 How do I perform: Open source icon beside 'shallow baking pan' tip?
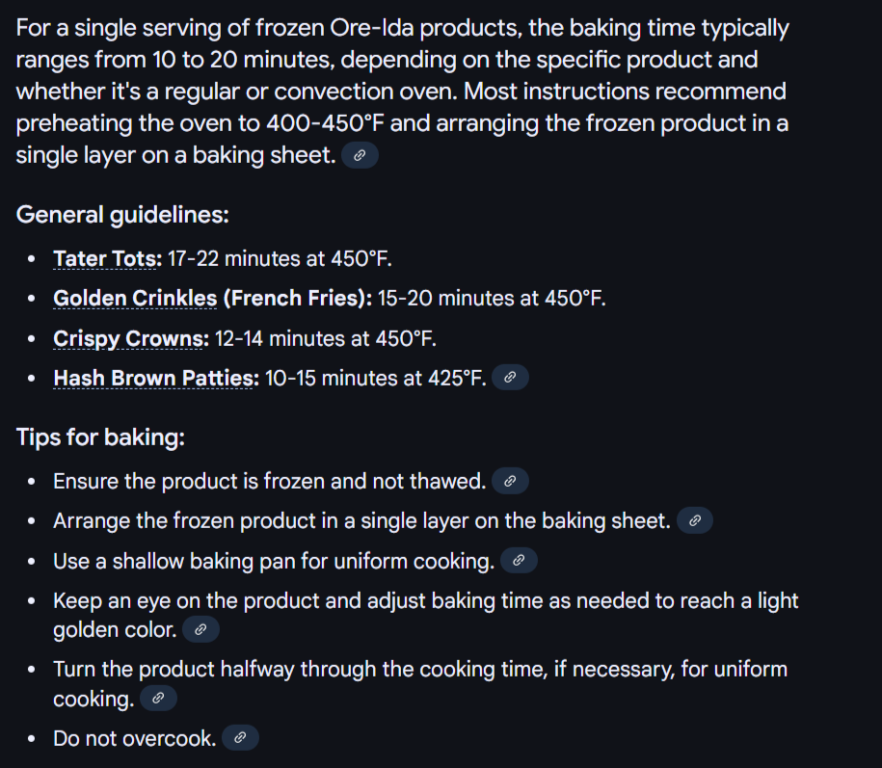tap(519, 561)
